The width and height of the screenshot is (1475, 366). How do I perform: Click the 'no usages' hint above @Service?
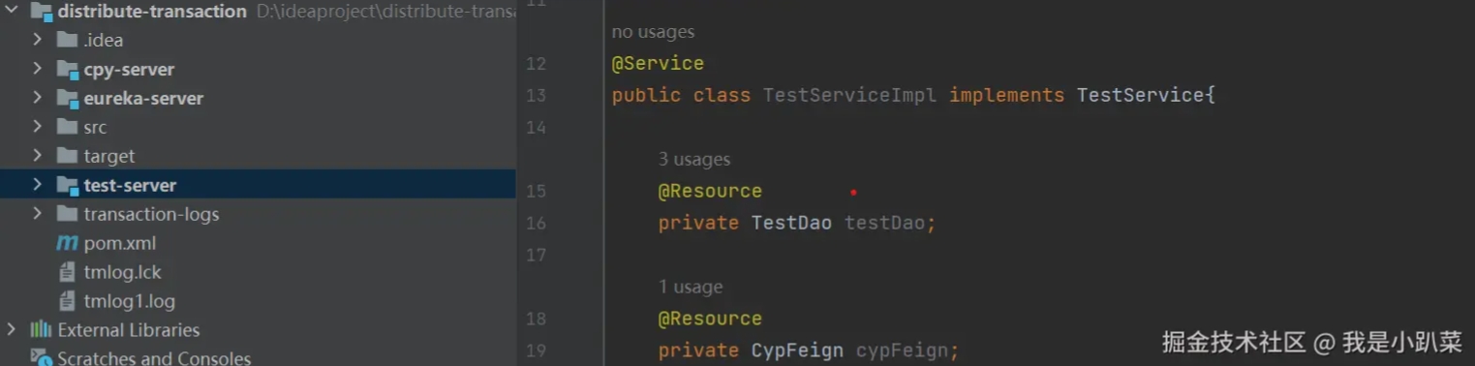pos(653,32)
